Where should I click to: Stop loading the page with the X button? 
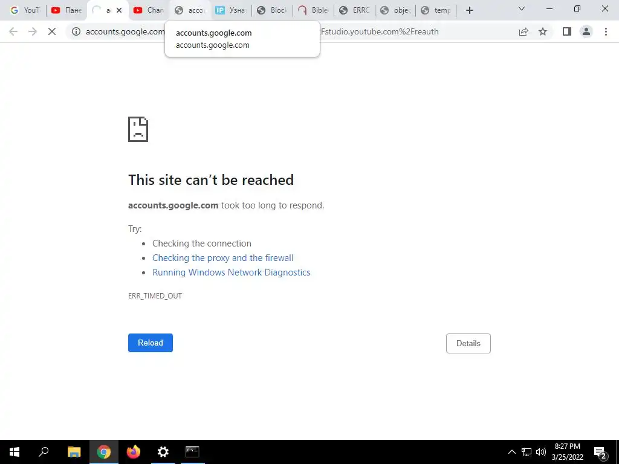tap(52, 31)
